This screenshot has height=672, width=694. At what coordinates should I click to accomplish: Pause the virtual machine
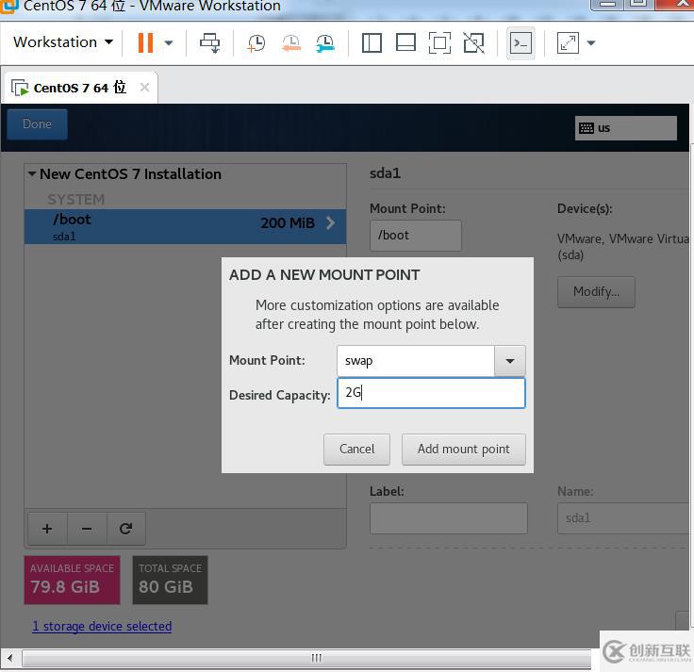[x=145, y=43]
